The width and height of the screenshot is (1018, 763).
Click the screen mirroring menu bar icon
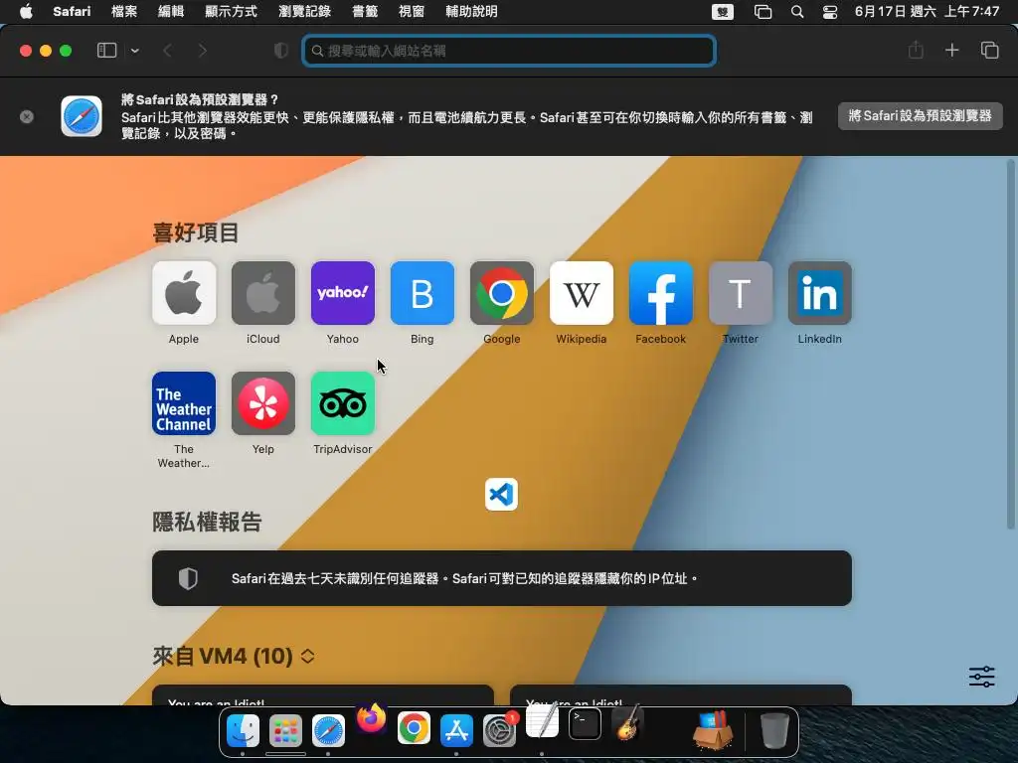click(x=763, y=12)
